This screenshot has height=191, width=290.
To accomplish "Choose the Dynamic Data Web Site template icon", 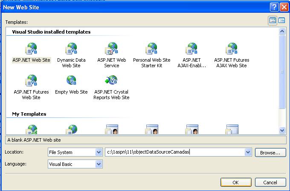I will (x=71, y=48).
